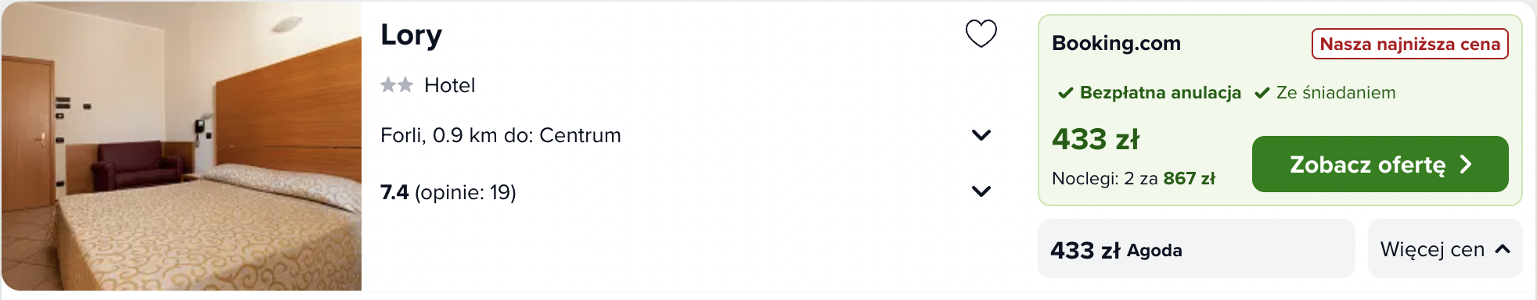Click the Ze śniadaniem checkmark icon
Image resolution: width=1537 pixels, height=300 pixels.
1262,93
